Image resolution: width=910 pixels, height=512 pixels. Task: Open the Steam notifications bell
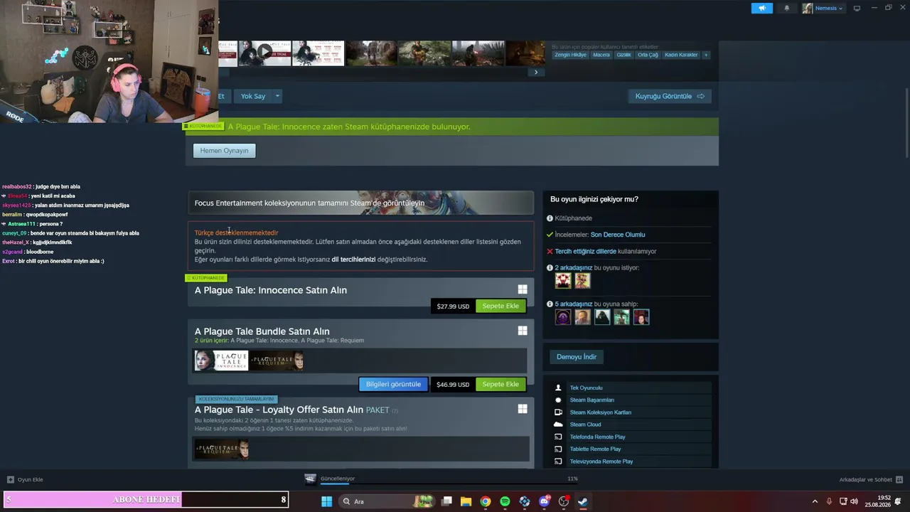tap(786, 8)
